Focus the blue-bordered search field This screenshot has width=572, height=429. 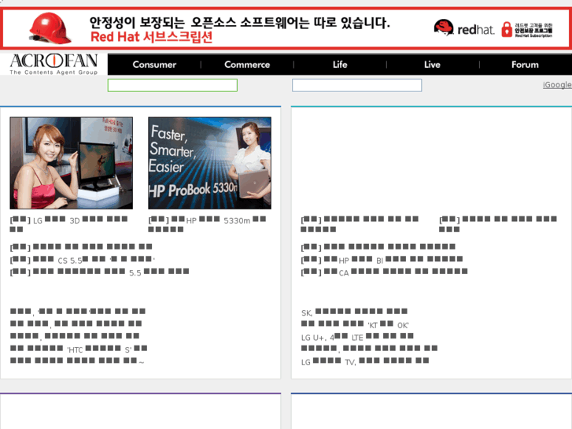click(x=356, y=86)
